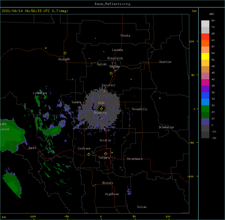Click the yellow diamond marker south of RedDeer
Viewport: 225px width, 220px height.
(x=111, y=73)
